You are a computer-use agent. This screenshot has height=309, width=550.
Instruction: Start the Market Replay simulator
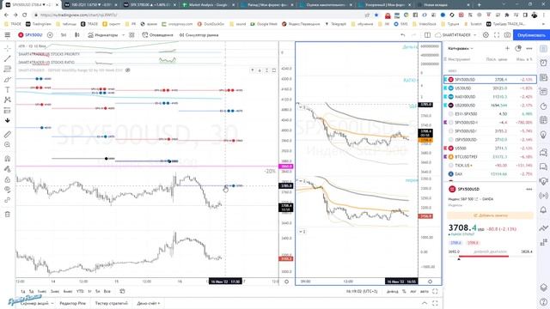[x=199, y=35]
